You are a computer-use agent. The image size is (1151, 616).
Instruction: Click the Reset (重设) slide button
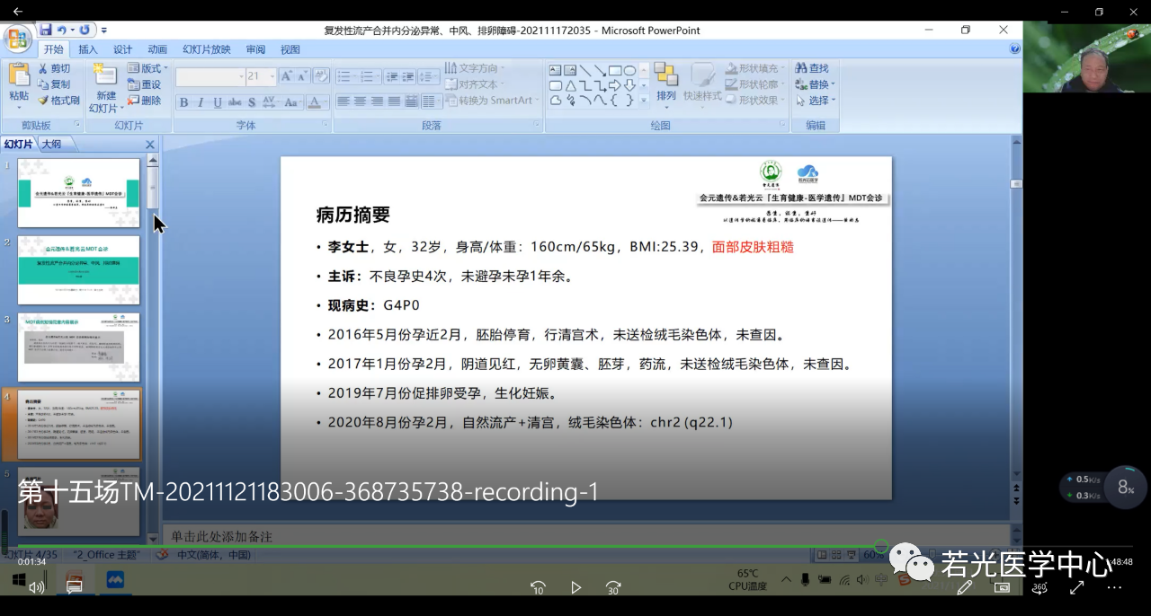(x=144, y=84)
